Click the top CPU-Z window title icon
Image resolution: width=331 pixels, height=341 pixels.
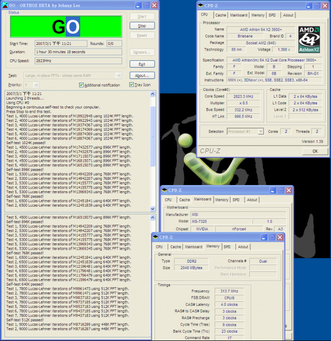[201, 6]
